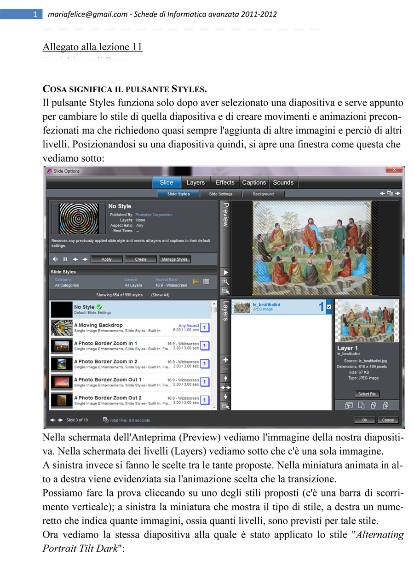This screenshot has height=561, width=414.
Task: Open the Layers panel options menu icon
Action: pyautogui.click(x=225, y=406)
